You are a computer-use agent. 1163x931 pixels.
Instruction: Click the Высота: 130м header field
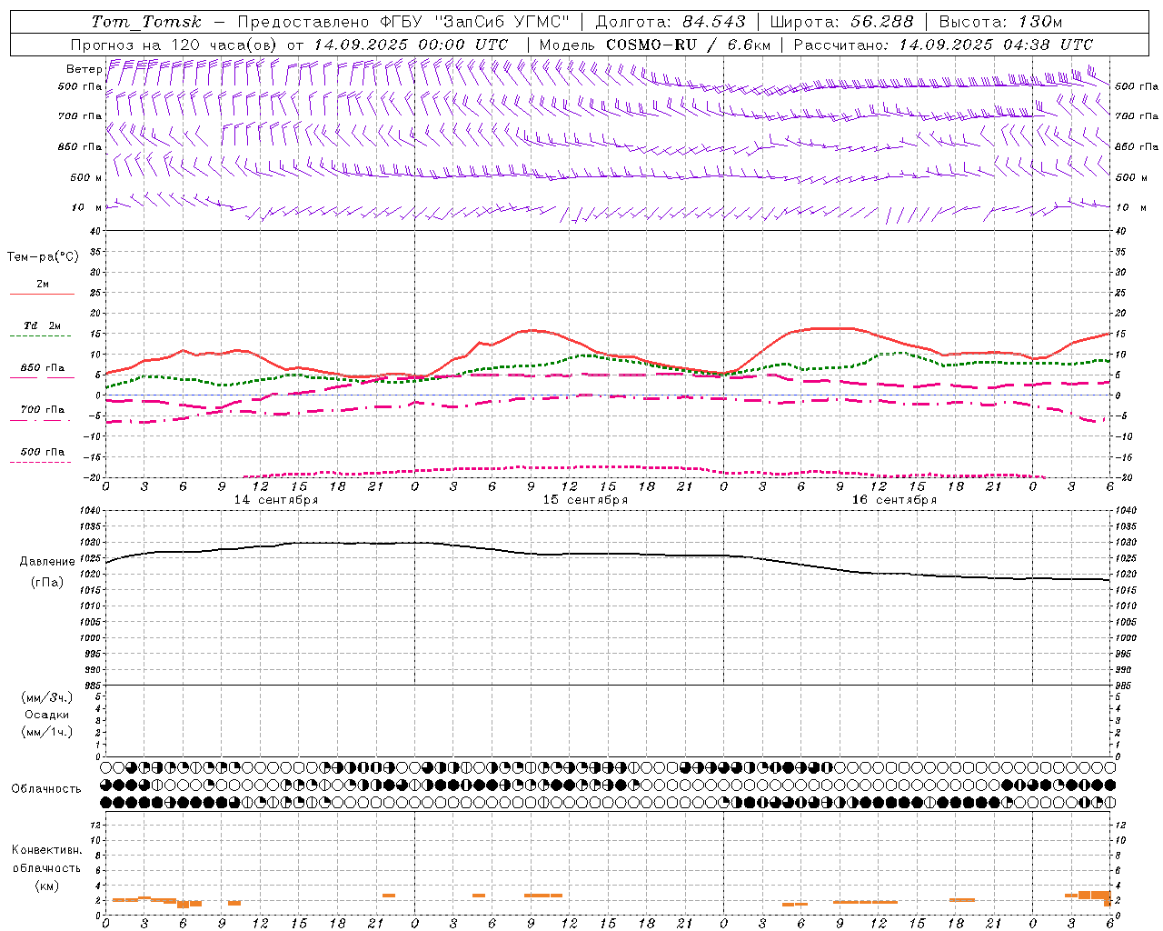[x=1000, y=22]
